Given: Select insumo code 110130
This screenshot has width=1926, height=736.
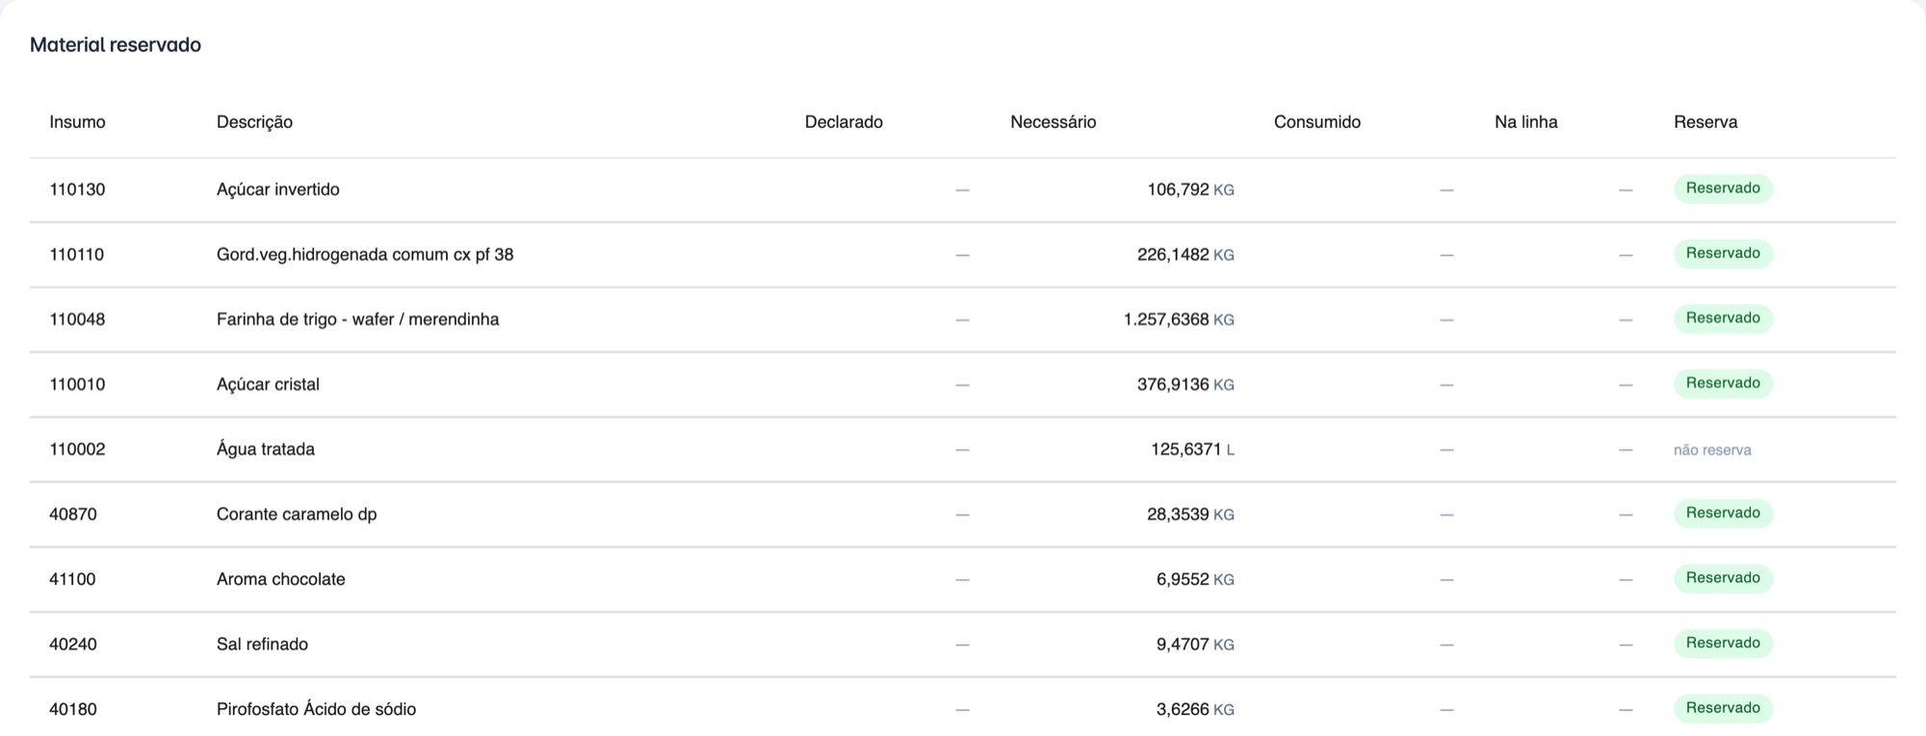Looking at the screenshot, I should pyautogui.click(x=77, y=190).
